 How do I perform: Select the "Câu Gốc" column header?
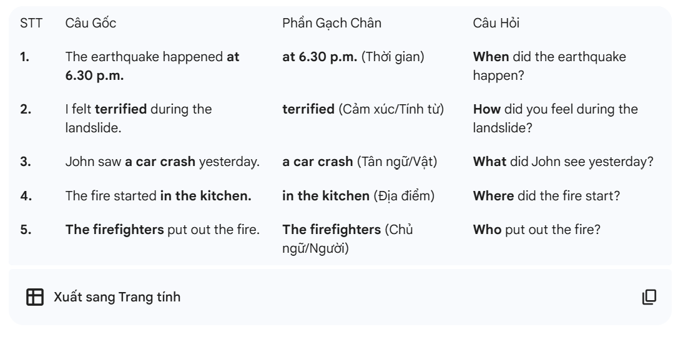point(91,23)
